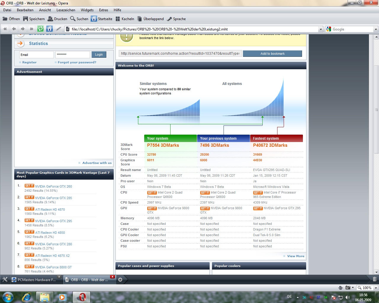Open the Google search engine dropdown
The image size is (379, 303).
[376, 29]
